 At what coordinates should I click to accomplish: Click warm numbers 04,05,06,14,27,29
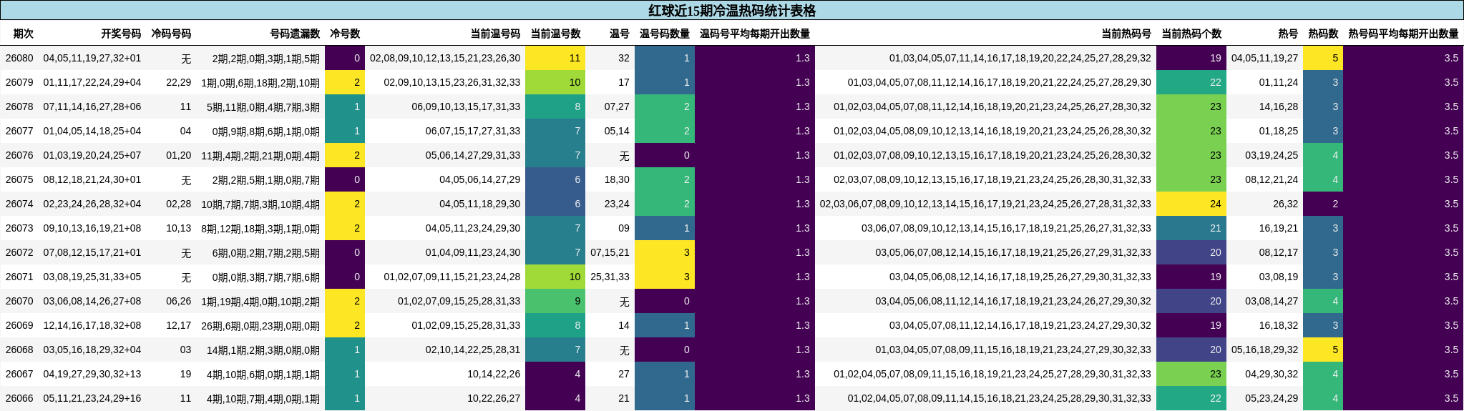[479, 179]
